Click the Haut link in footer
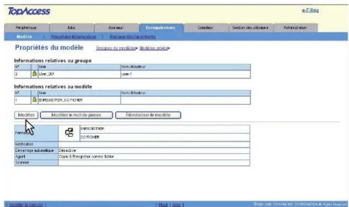 (163, 205)
